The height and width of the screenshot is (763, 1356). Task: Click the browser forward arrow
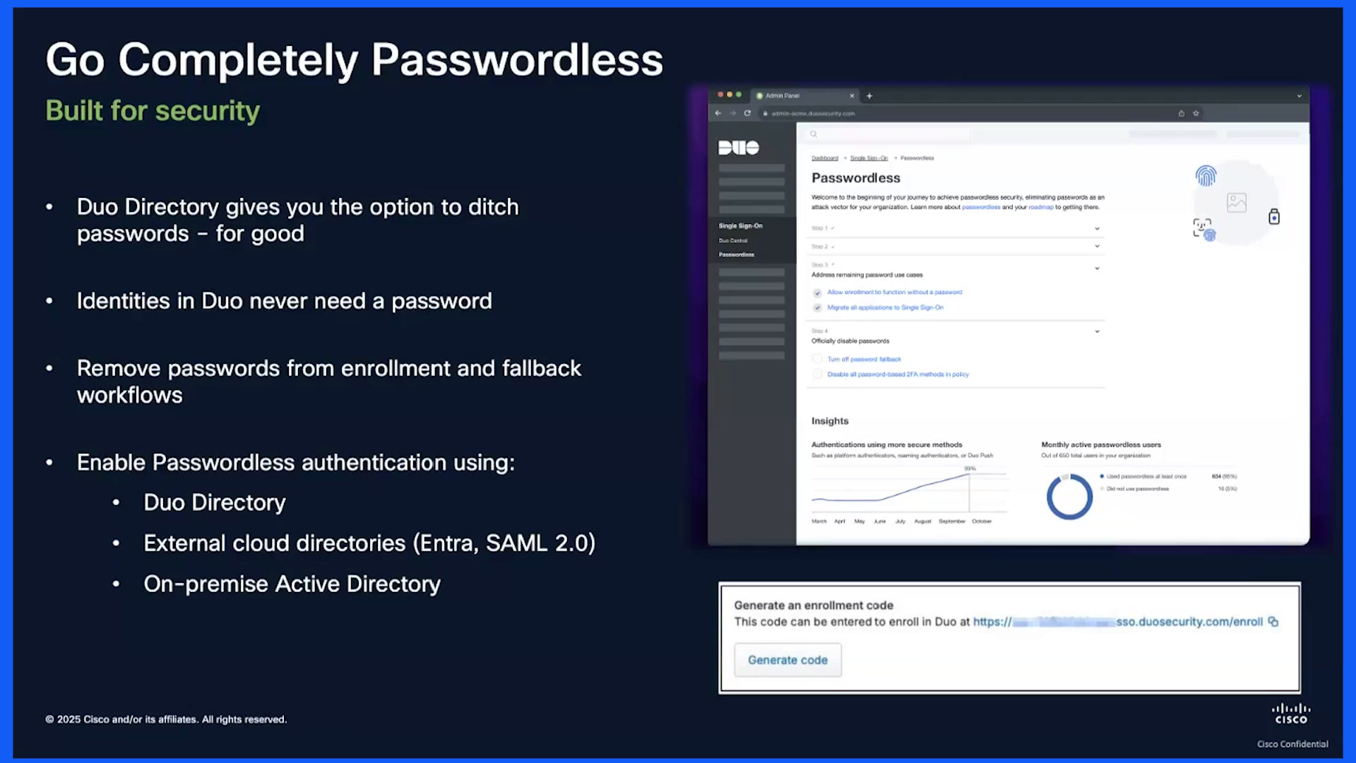[x=732, y=113]
